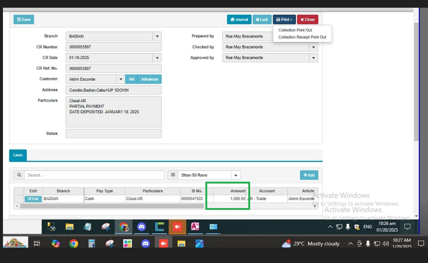Screen dimensions: 428x263
Task: Click the magnifier icon beside Search
Action: (19, 175)
